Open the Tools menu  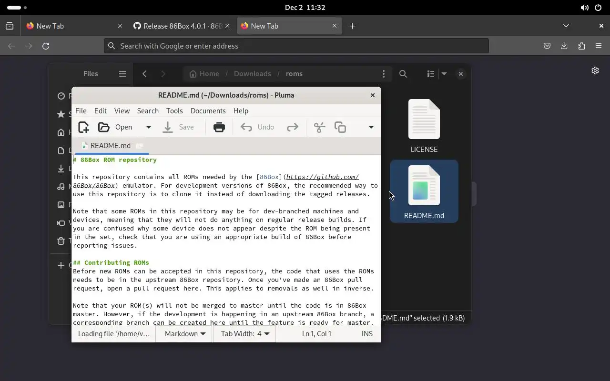pyautogui.click(x=174, y=110)
